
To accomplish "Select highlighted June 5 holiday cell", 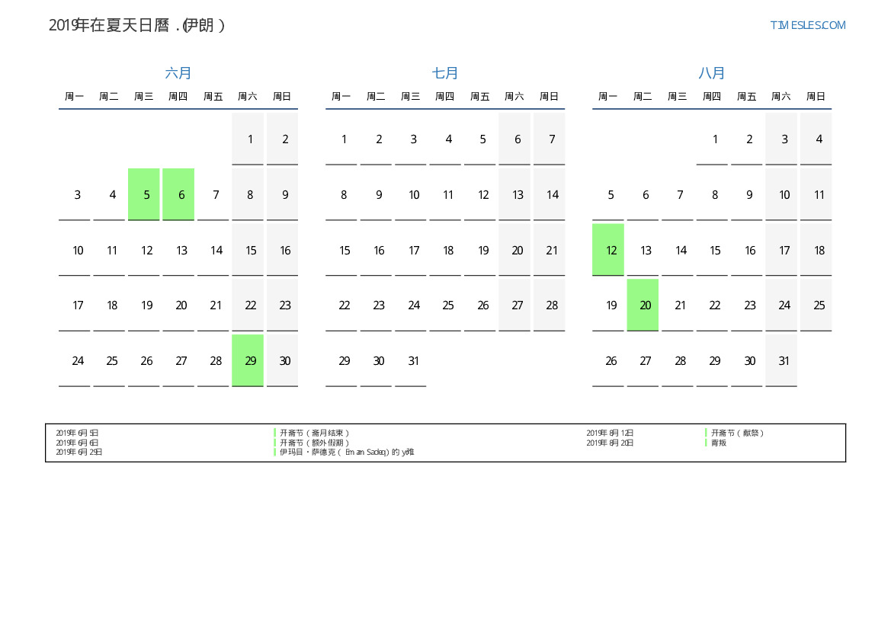I will (144, 194).
